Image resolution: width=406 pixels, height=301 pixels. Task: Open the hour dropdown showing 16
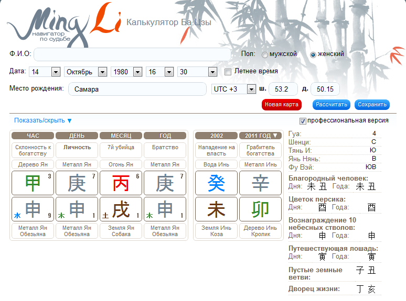click(x=160, y=72)
